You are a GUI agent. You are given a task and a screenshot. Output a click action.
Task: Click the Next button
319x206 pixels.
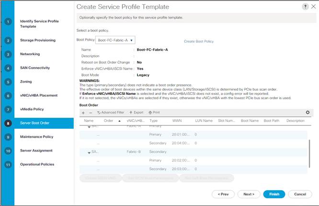click(x=249, y=194)
